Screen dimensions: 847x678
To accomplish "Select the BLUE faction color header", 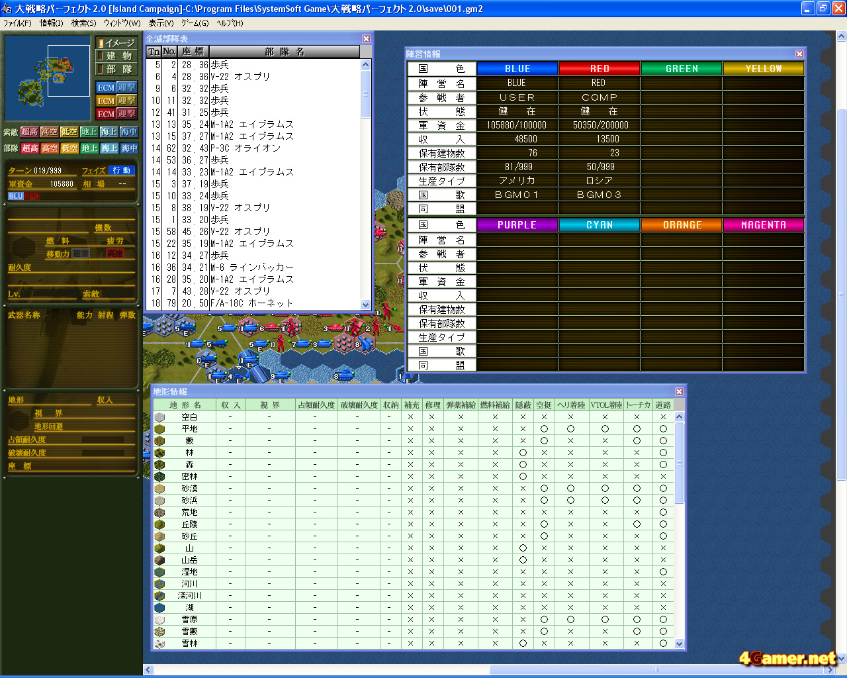I will point(517,69).
